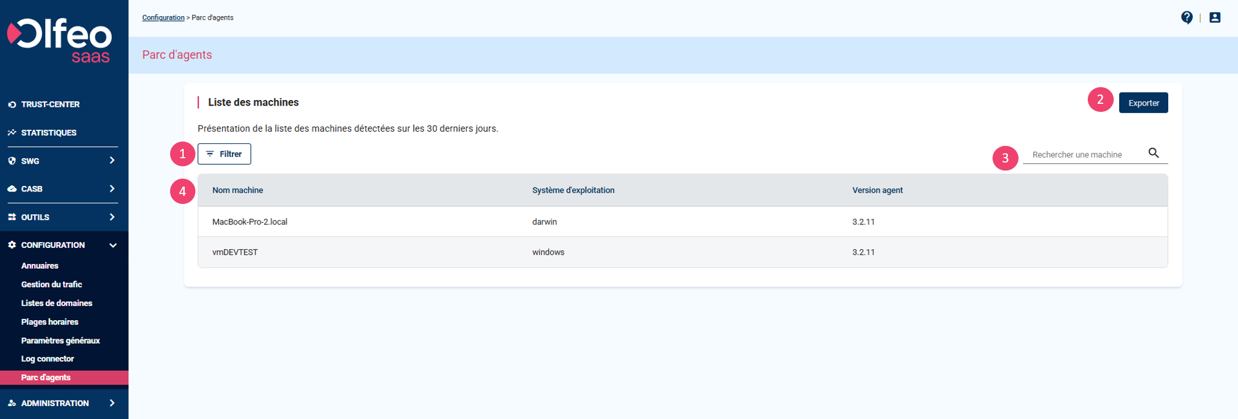Click the windows operating system cell
The height and width of the screenshot is (419, 1238).
point(548,252)
